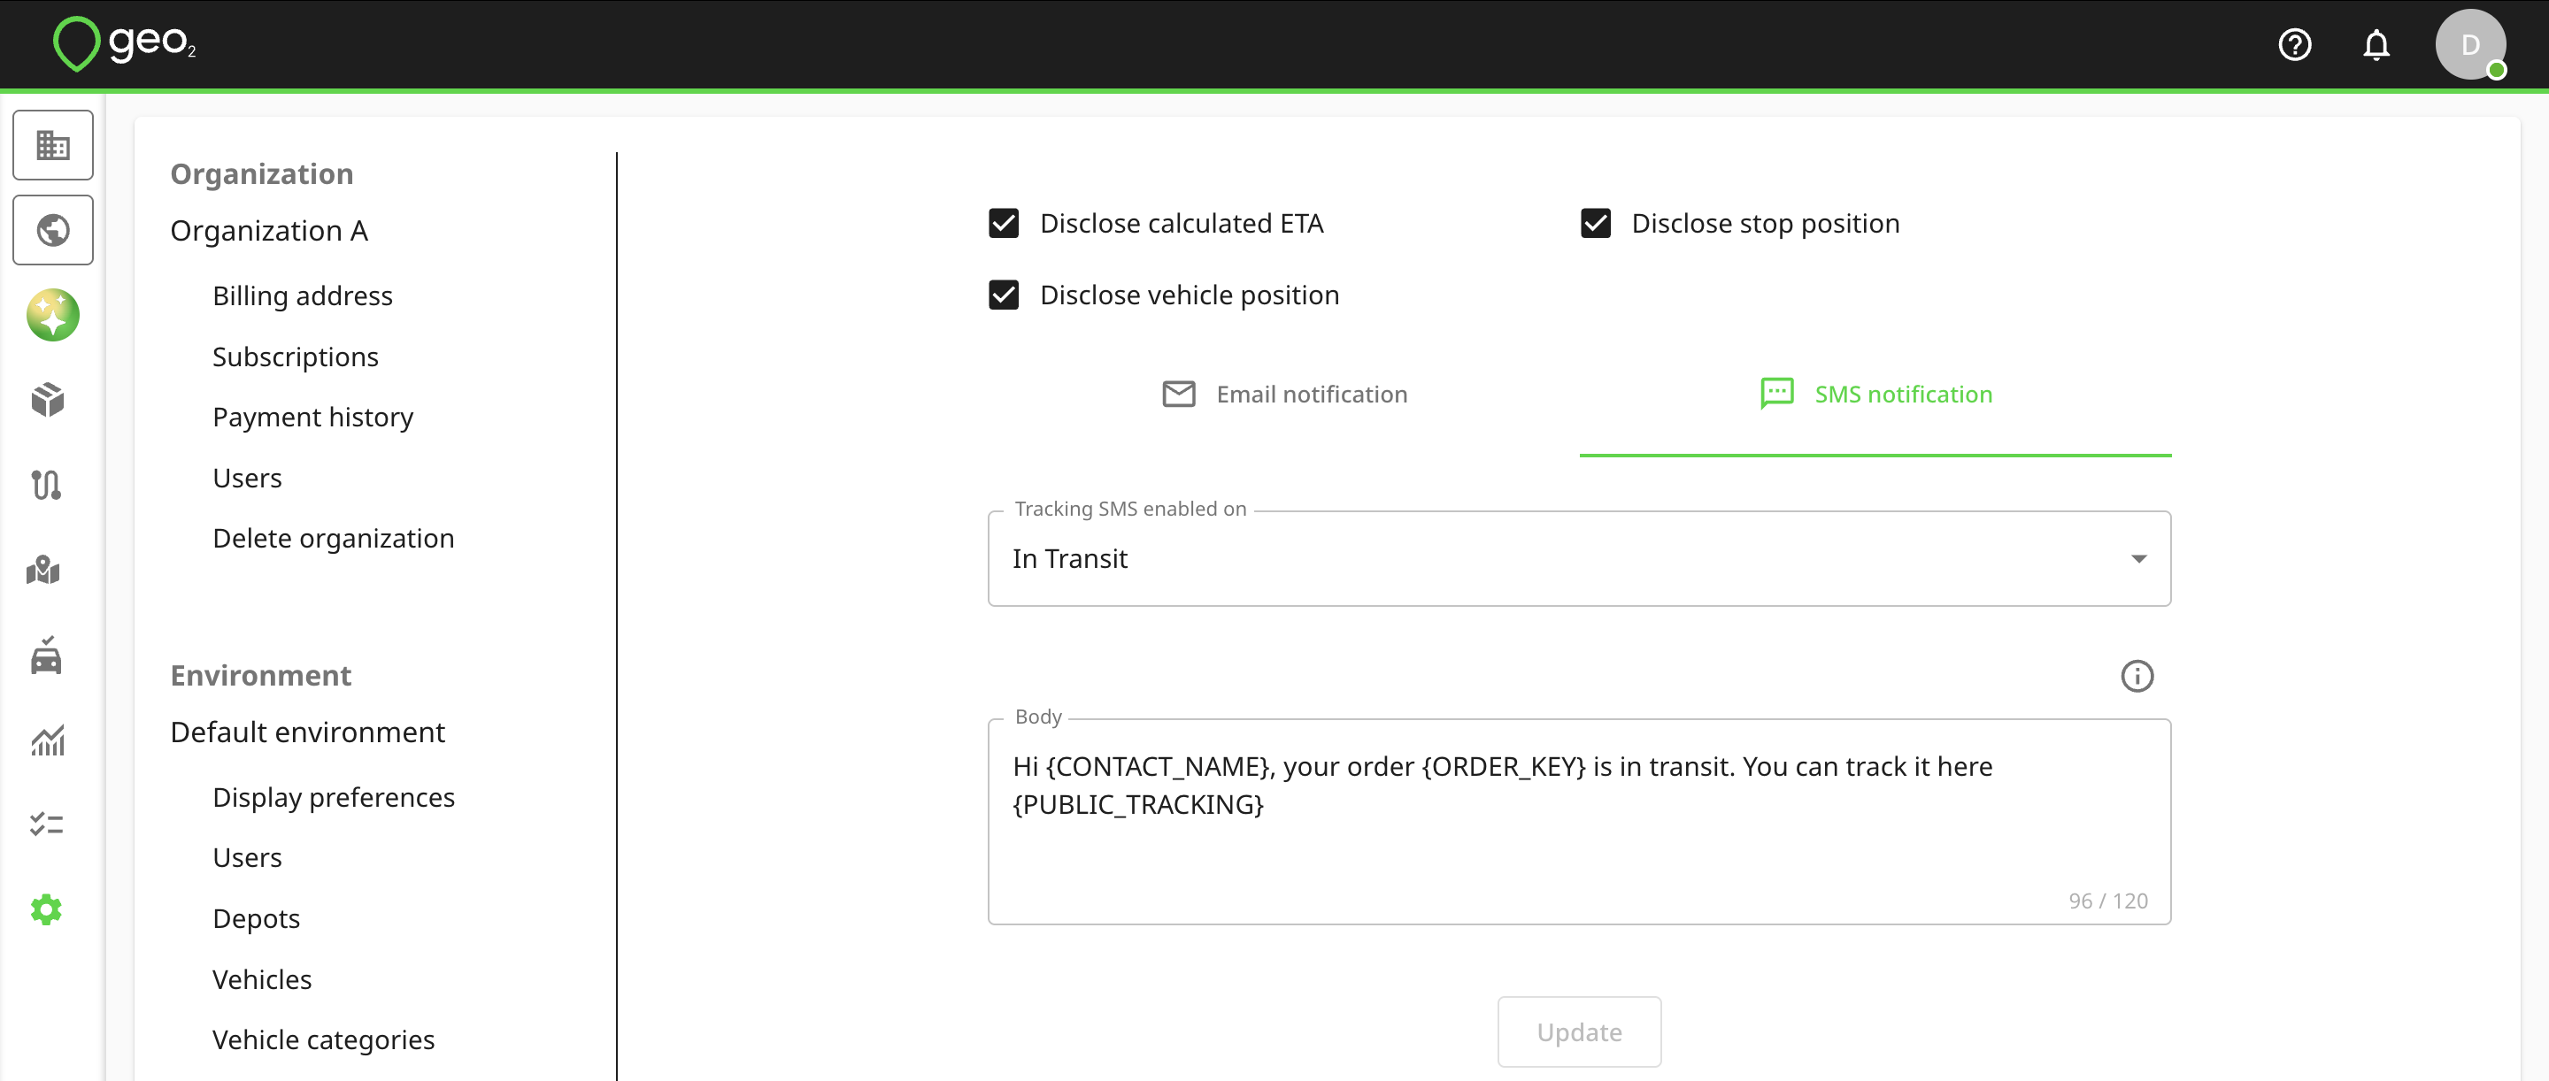This screenshot has width=2549, height=1081.
Task: Click the green settings gear icon
Action: click(47, 910)
